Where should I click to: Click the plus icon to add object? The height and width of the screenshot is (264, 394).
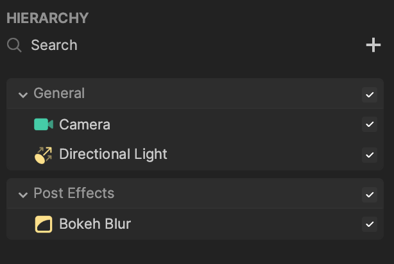click(x=373, y=45)
